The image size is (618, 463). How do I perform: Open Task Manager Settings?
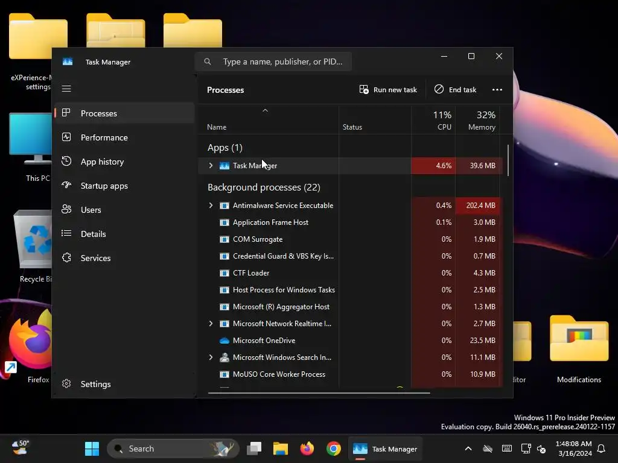click(x=124, y=384)
